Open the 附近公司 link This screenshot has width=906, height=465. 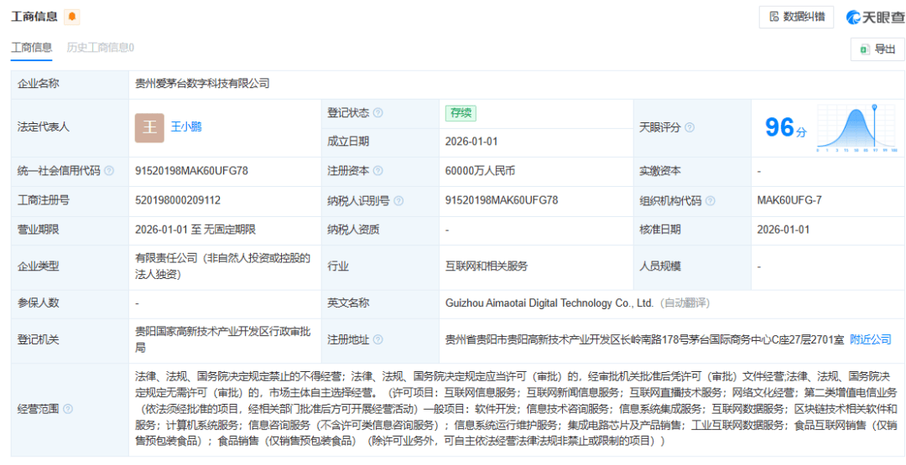(x=870, y=340)
